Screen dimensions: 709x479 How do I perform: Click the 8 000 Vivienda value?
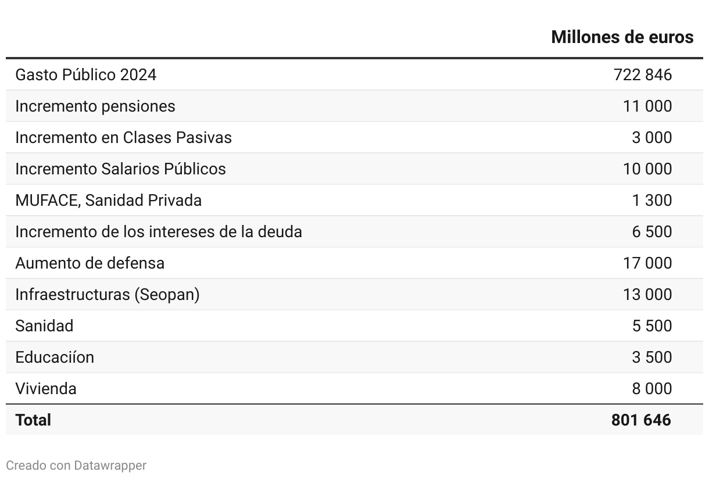[x=652, y=389]
